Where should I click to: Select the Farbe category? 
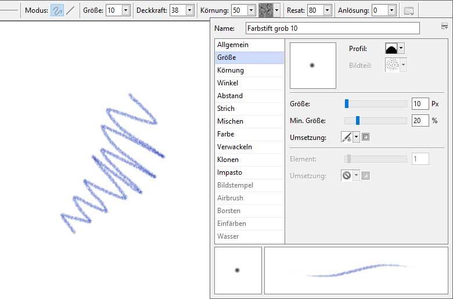250,134
